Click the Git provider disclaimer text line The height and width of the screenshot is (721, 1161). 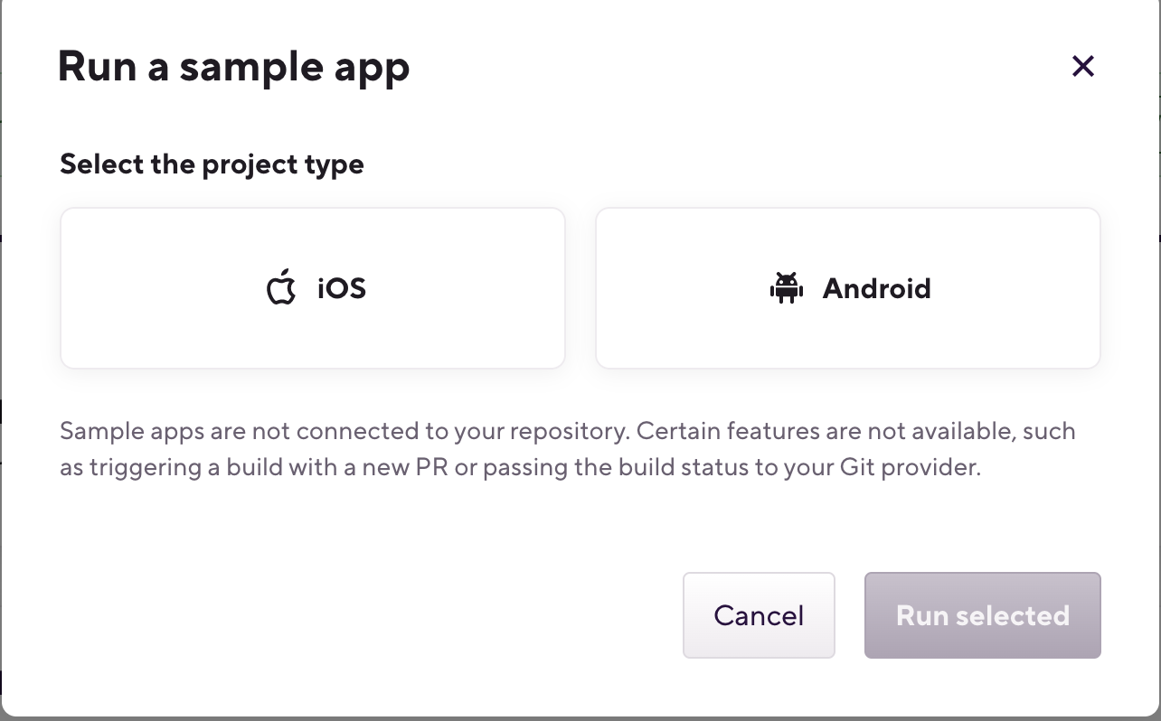click(x=520, y=468)
